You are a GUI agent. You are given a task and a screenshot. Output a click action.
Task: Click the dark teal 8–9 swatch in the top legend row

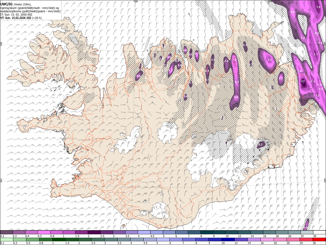click(207, 232)
